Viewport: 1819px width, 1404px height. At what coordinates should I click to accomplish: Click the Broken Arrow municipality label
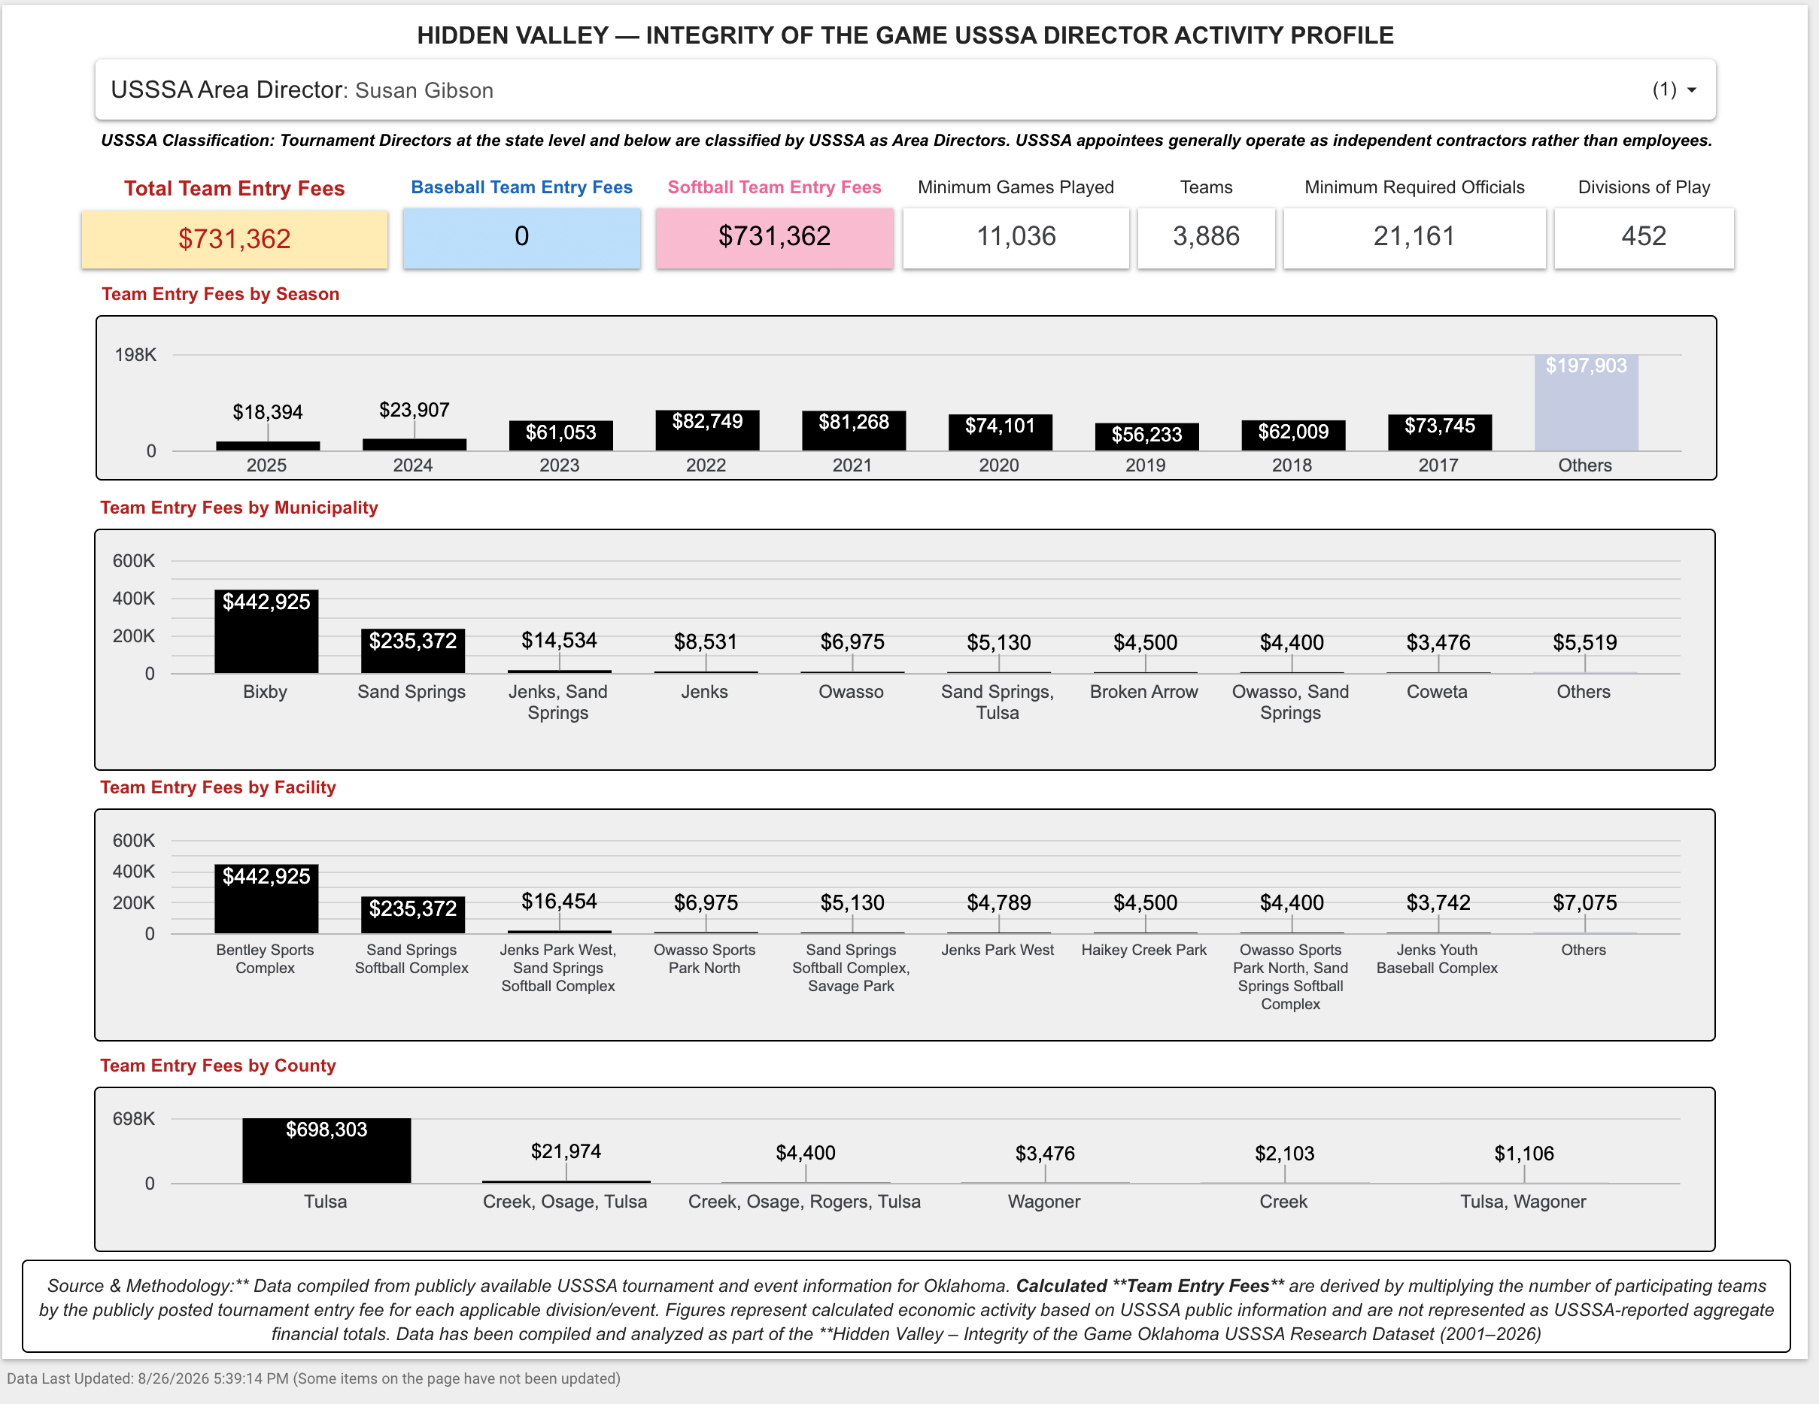point(1144,692)
